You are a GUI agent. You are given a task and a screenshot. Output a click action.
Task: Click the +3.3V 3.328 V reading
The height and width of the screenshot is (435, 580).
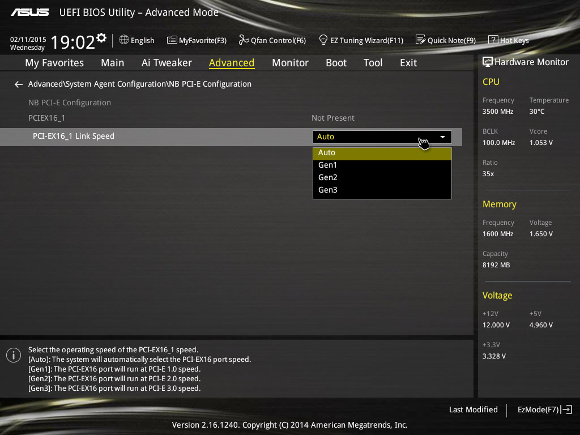(x=494, y=356)
